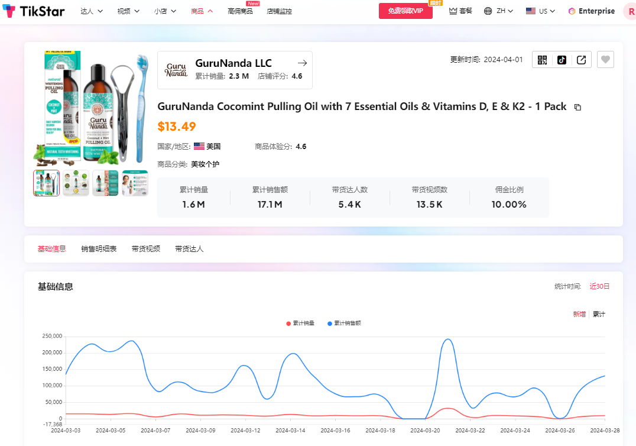Switch to the 销售明细表 tab
Viewport: 636px width, 446px height.
click(x=99, y=249)
